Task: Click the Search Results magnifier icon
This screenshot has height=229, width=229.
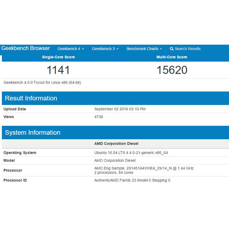Action: 172,49
